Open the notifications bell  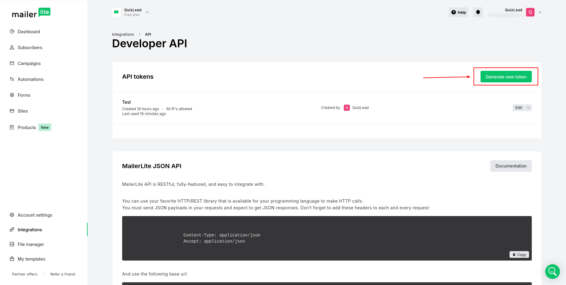(478, 12)
